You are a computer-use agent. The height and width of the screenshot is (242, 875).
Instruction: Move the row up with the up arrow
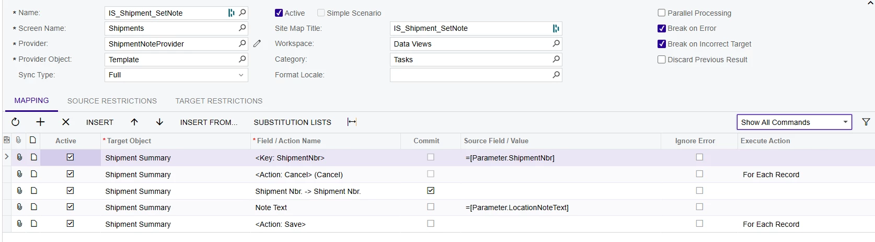[134, 122]
